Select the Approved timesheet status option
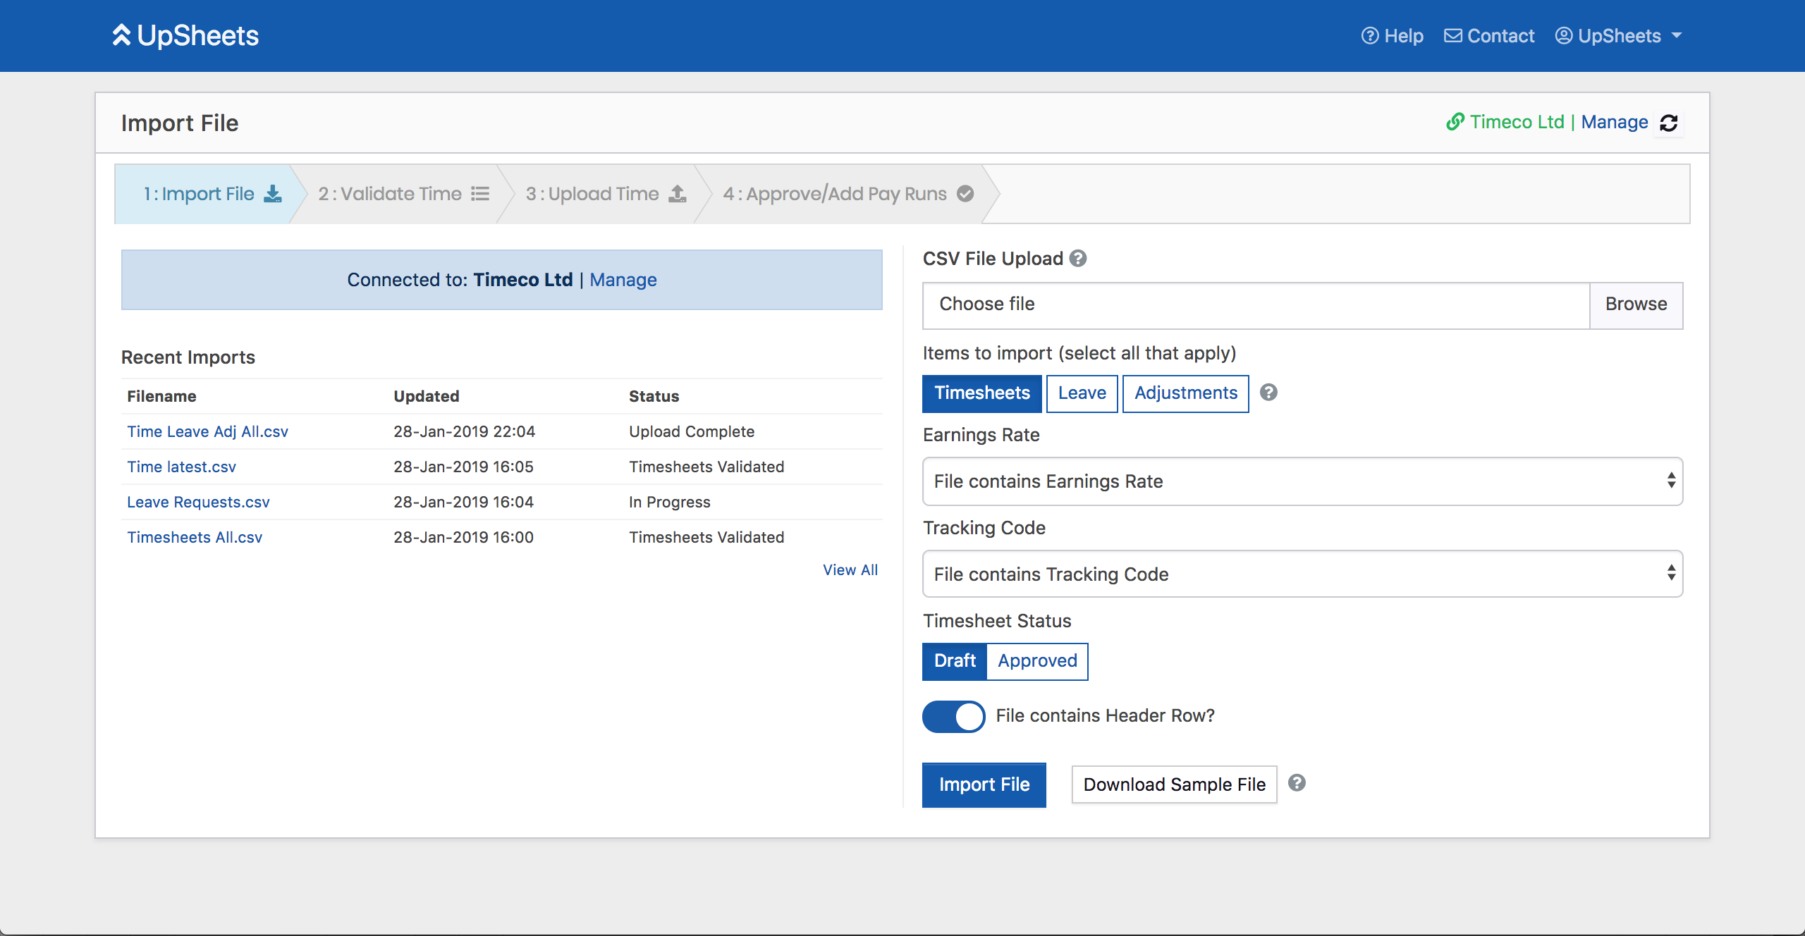This screenshot has width=1805, height=936. click(x=1036, y=660)
